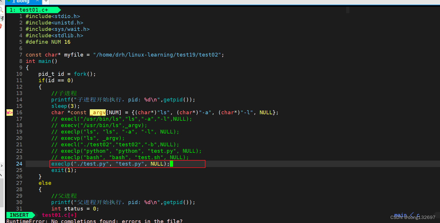Viewport: 440px width, 223px height.
Task: Click the 'exit(1);' statement
Action: [x=64, y=170]
